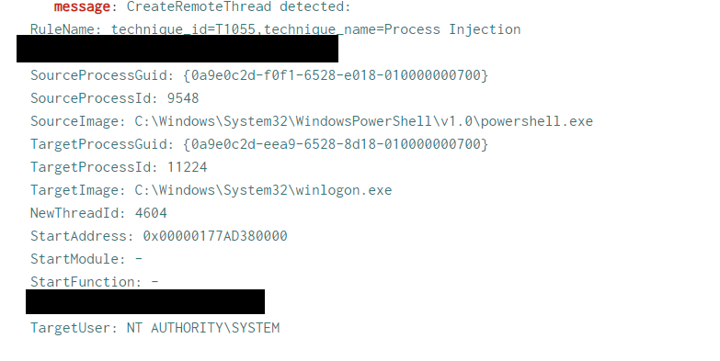Select the 'CreateRemoteThread detected:' text

pyautogui.click(x=239, y=6)
